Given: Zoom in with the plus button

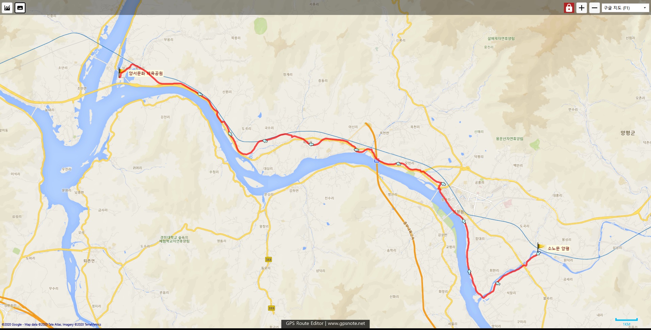Looking at the screenshot, I should coord(582,8).
